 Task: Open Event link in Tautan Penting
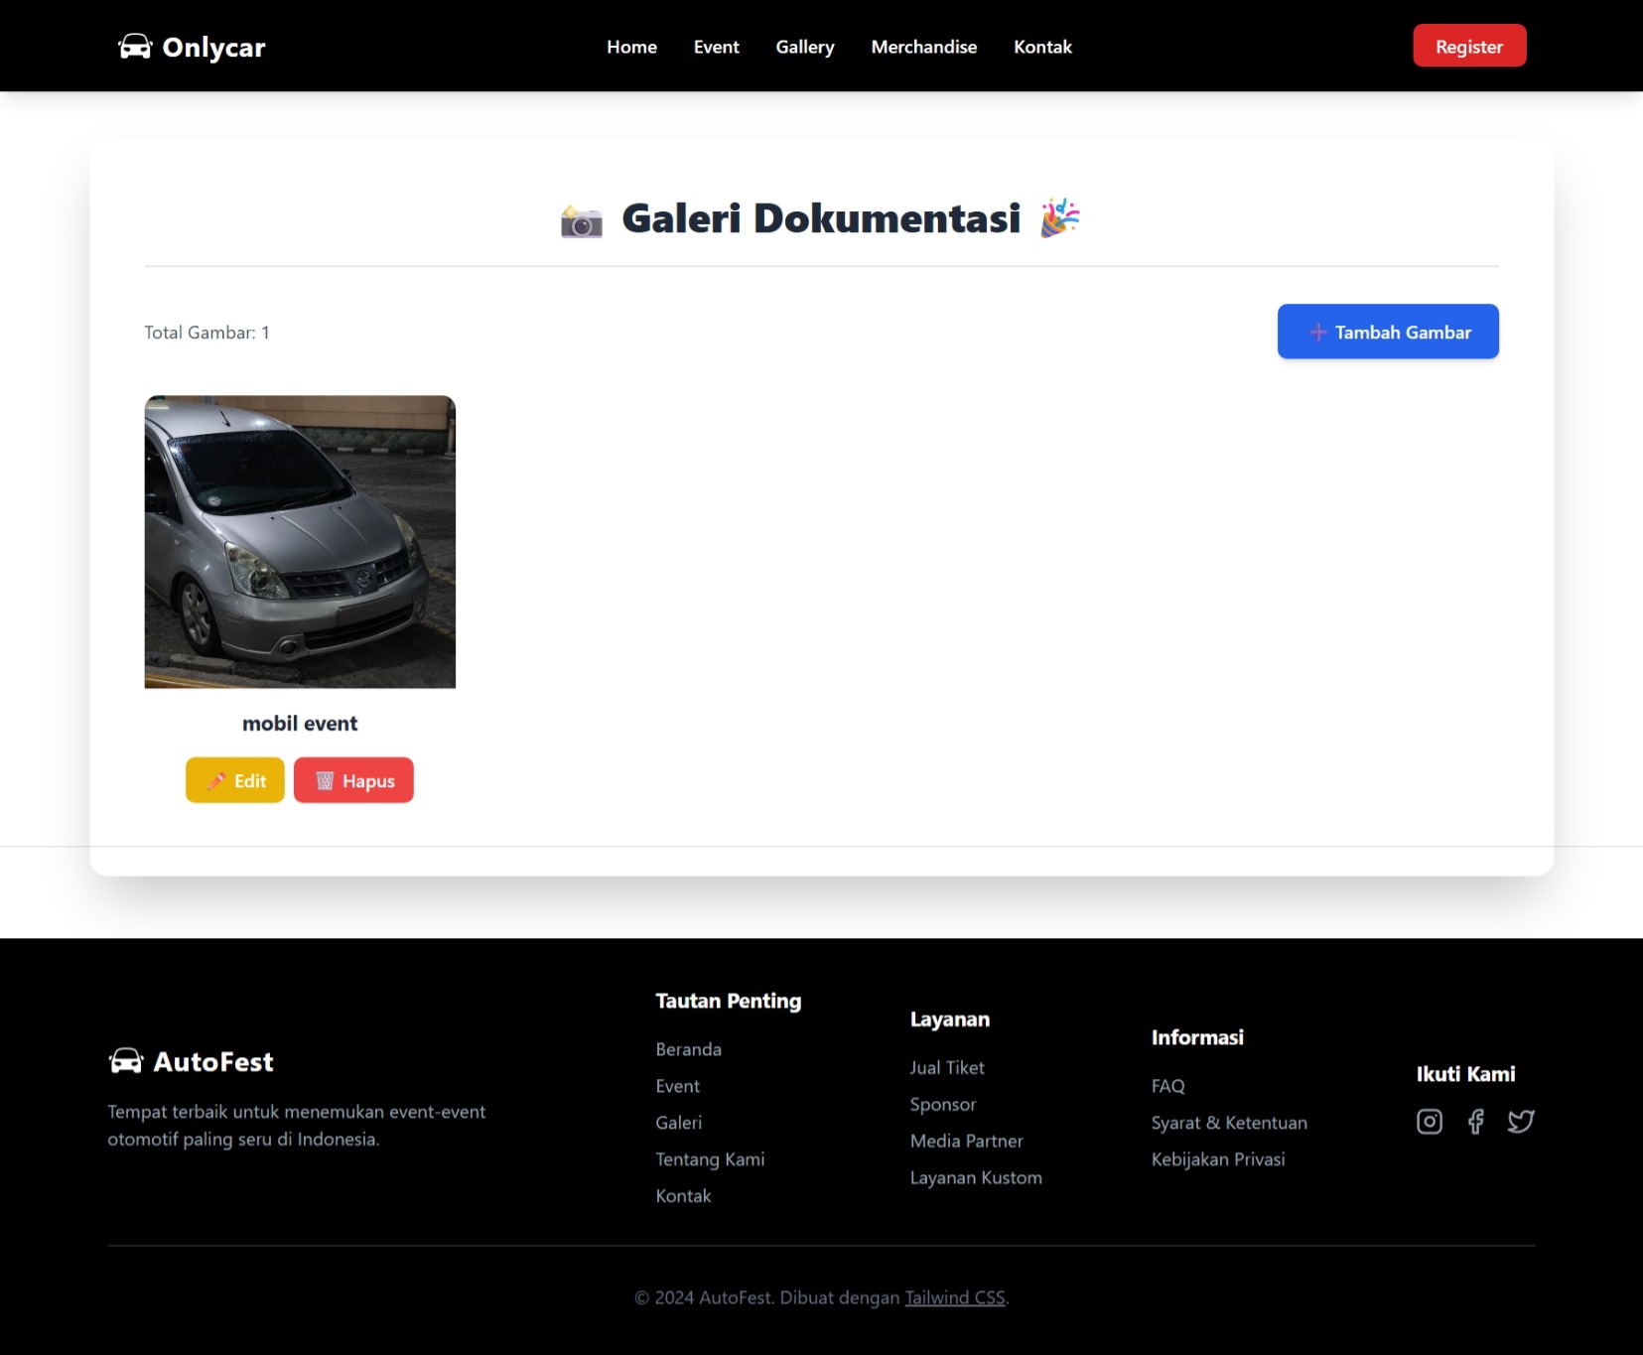pyautogui.click(x=677, y=1086)
